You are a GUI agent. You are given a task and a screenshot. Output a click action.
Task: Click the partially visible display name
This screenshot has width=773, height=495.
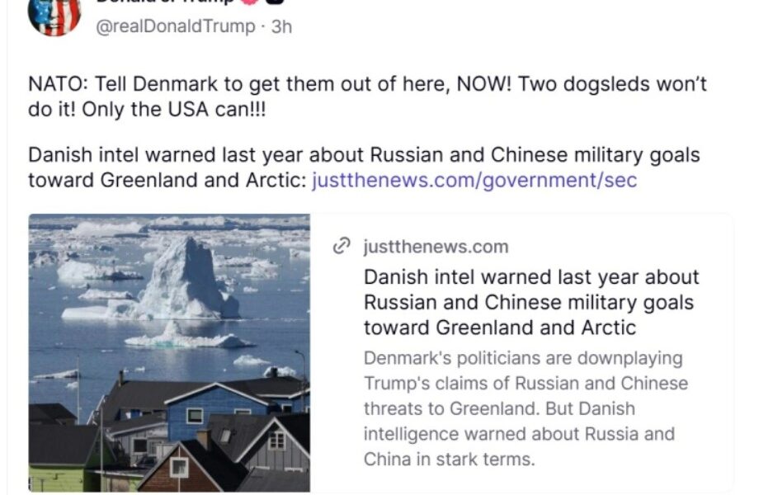[165, 2]
